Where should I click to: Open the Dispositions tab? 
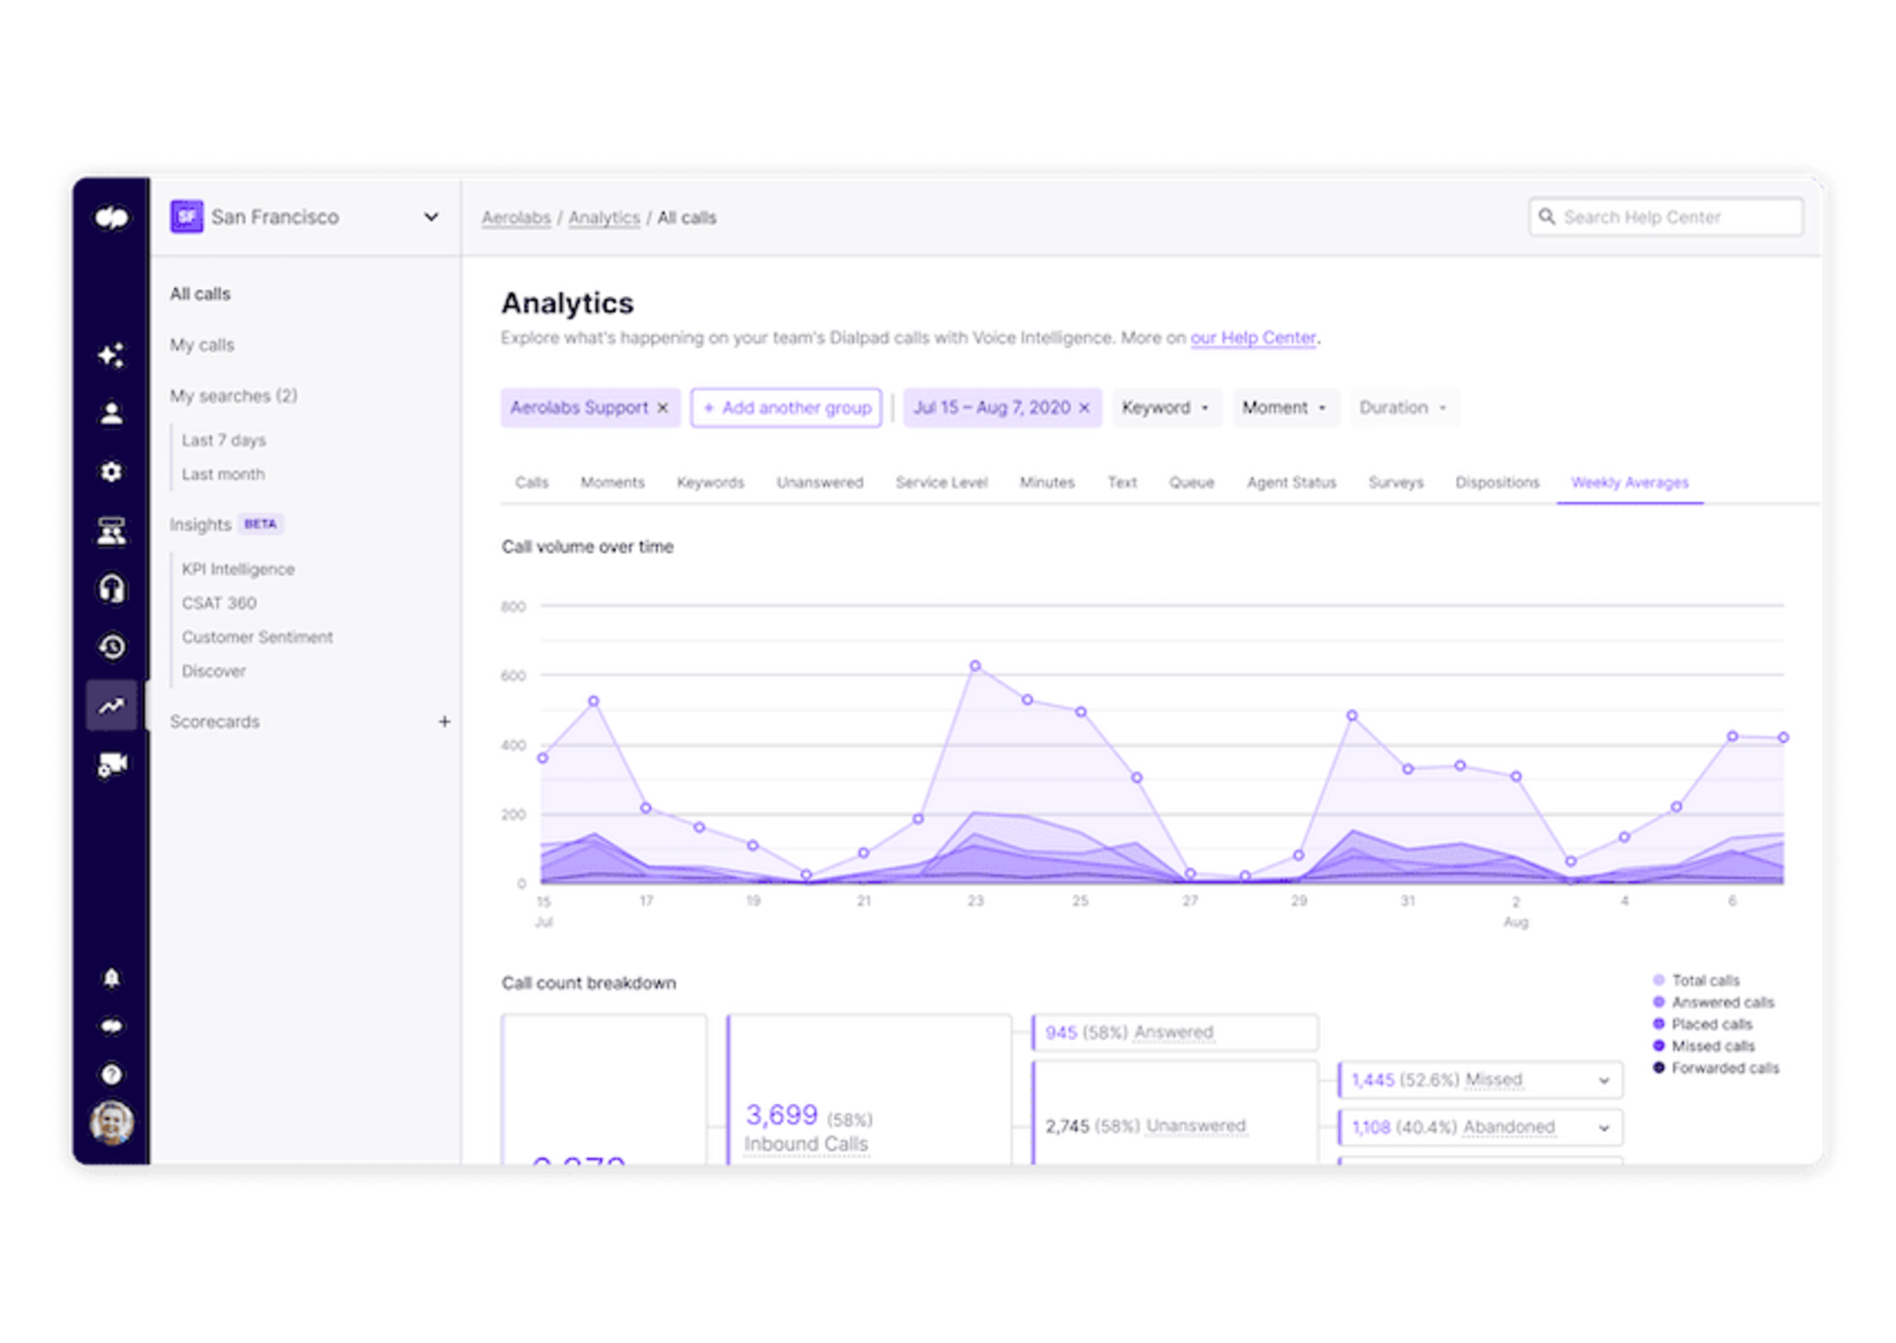pyautogui.click(x=1497, y=482)
